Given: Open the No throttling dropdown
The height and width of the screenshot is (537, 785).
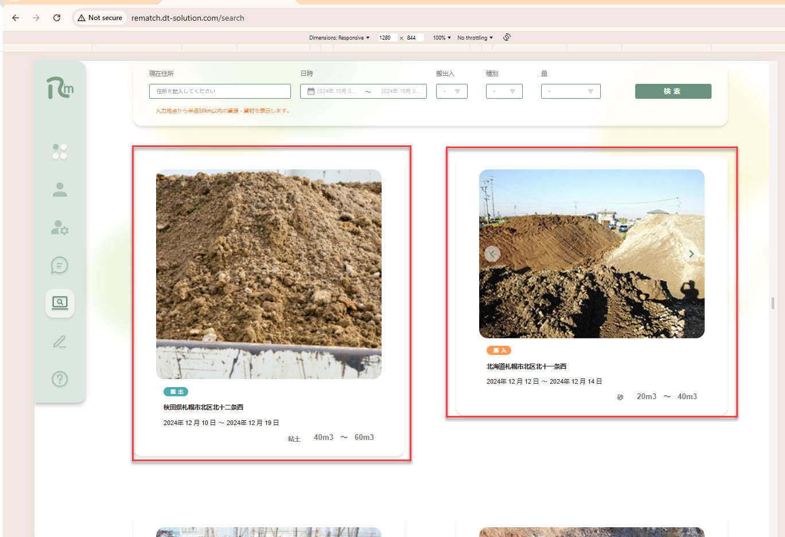Looking at the screenshot, I should click(x=475, y=38).
